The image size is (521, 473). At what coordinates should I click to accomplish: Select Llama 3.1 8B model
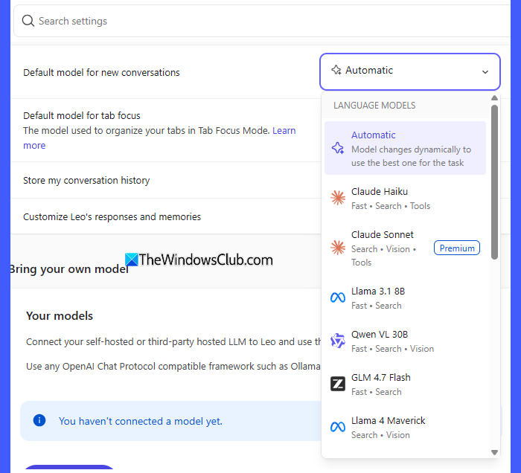405,297
